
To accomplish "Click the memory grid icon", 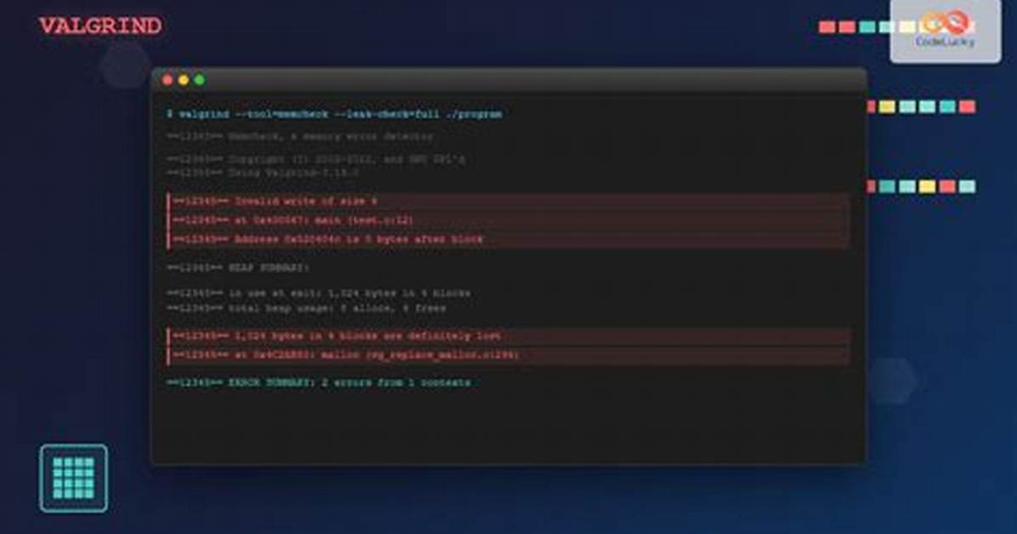I will point(73,478).
